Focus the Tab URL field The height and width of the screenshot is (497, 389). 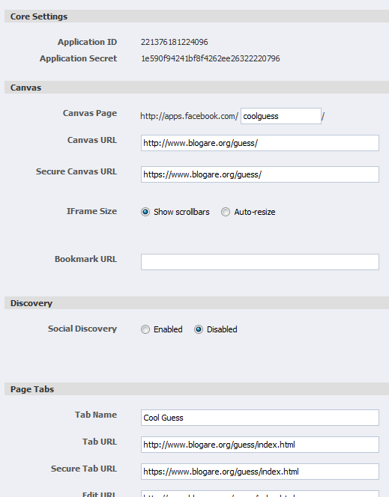pyautogui.click(x=260, y=445)
